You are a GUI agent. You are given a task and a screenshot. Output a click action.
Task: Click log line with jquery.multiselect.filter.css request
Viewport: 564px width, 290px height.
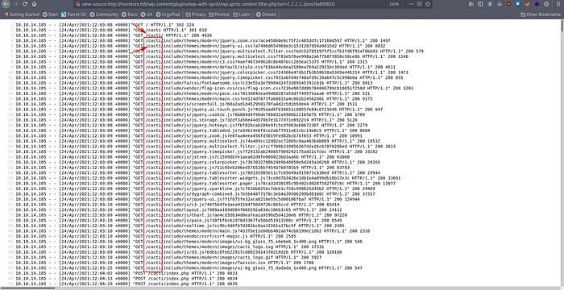pos(219,51)
